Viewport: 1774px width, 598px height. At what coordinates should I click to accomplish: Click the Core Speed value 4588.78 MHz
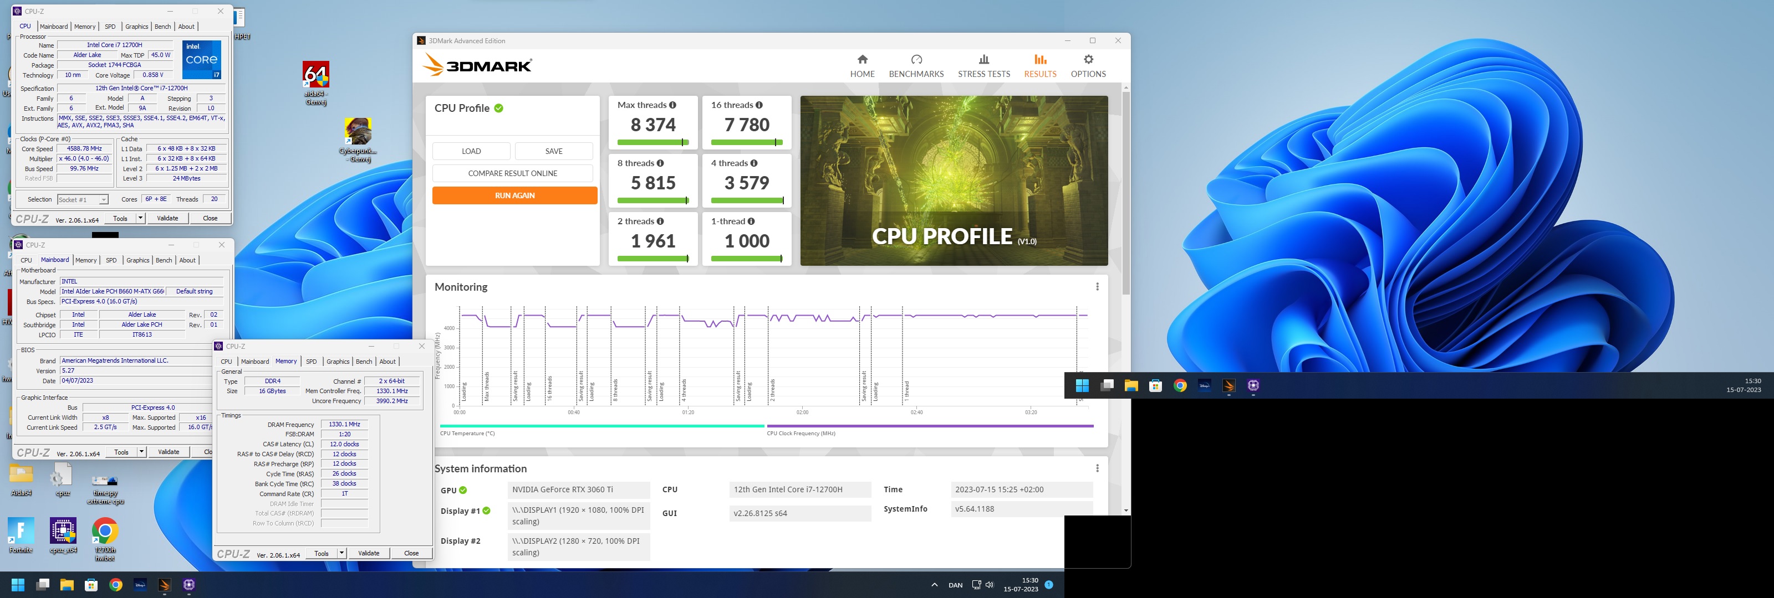point(84,148)
